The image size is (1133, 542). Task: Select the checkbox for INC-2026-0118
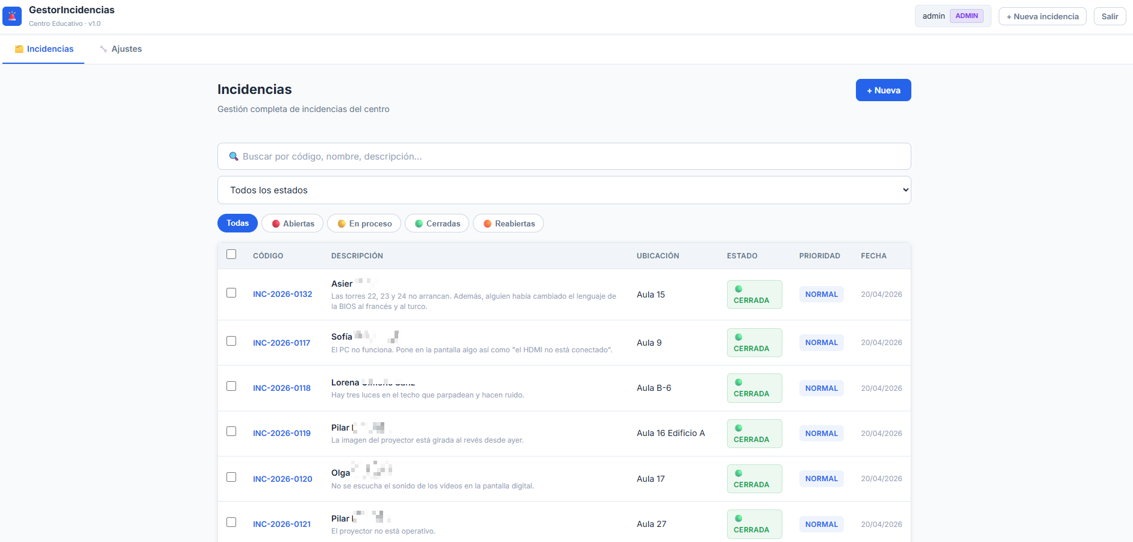pyautogui.click(x=231, y=386)
